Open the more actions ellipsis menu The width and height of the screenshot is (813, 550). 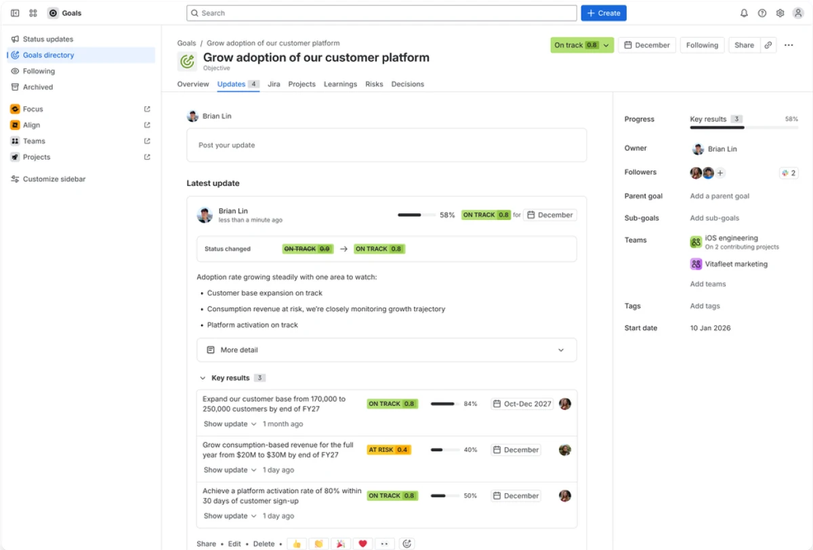tap(789, 45)
